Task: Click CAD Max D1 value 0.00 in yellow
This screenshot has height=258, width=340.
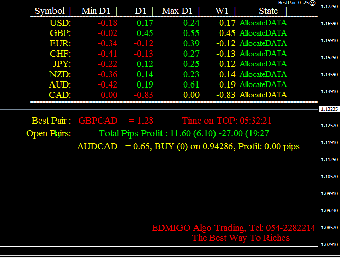Action: (191, 95)
